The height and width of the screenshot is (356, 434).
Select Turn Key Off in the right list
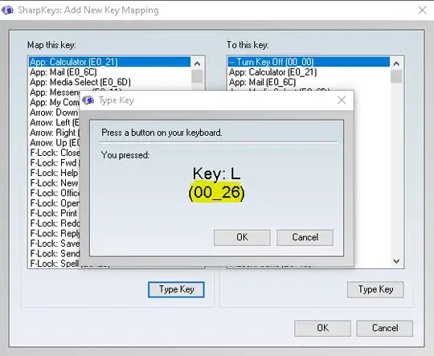click(309, 62)
